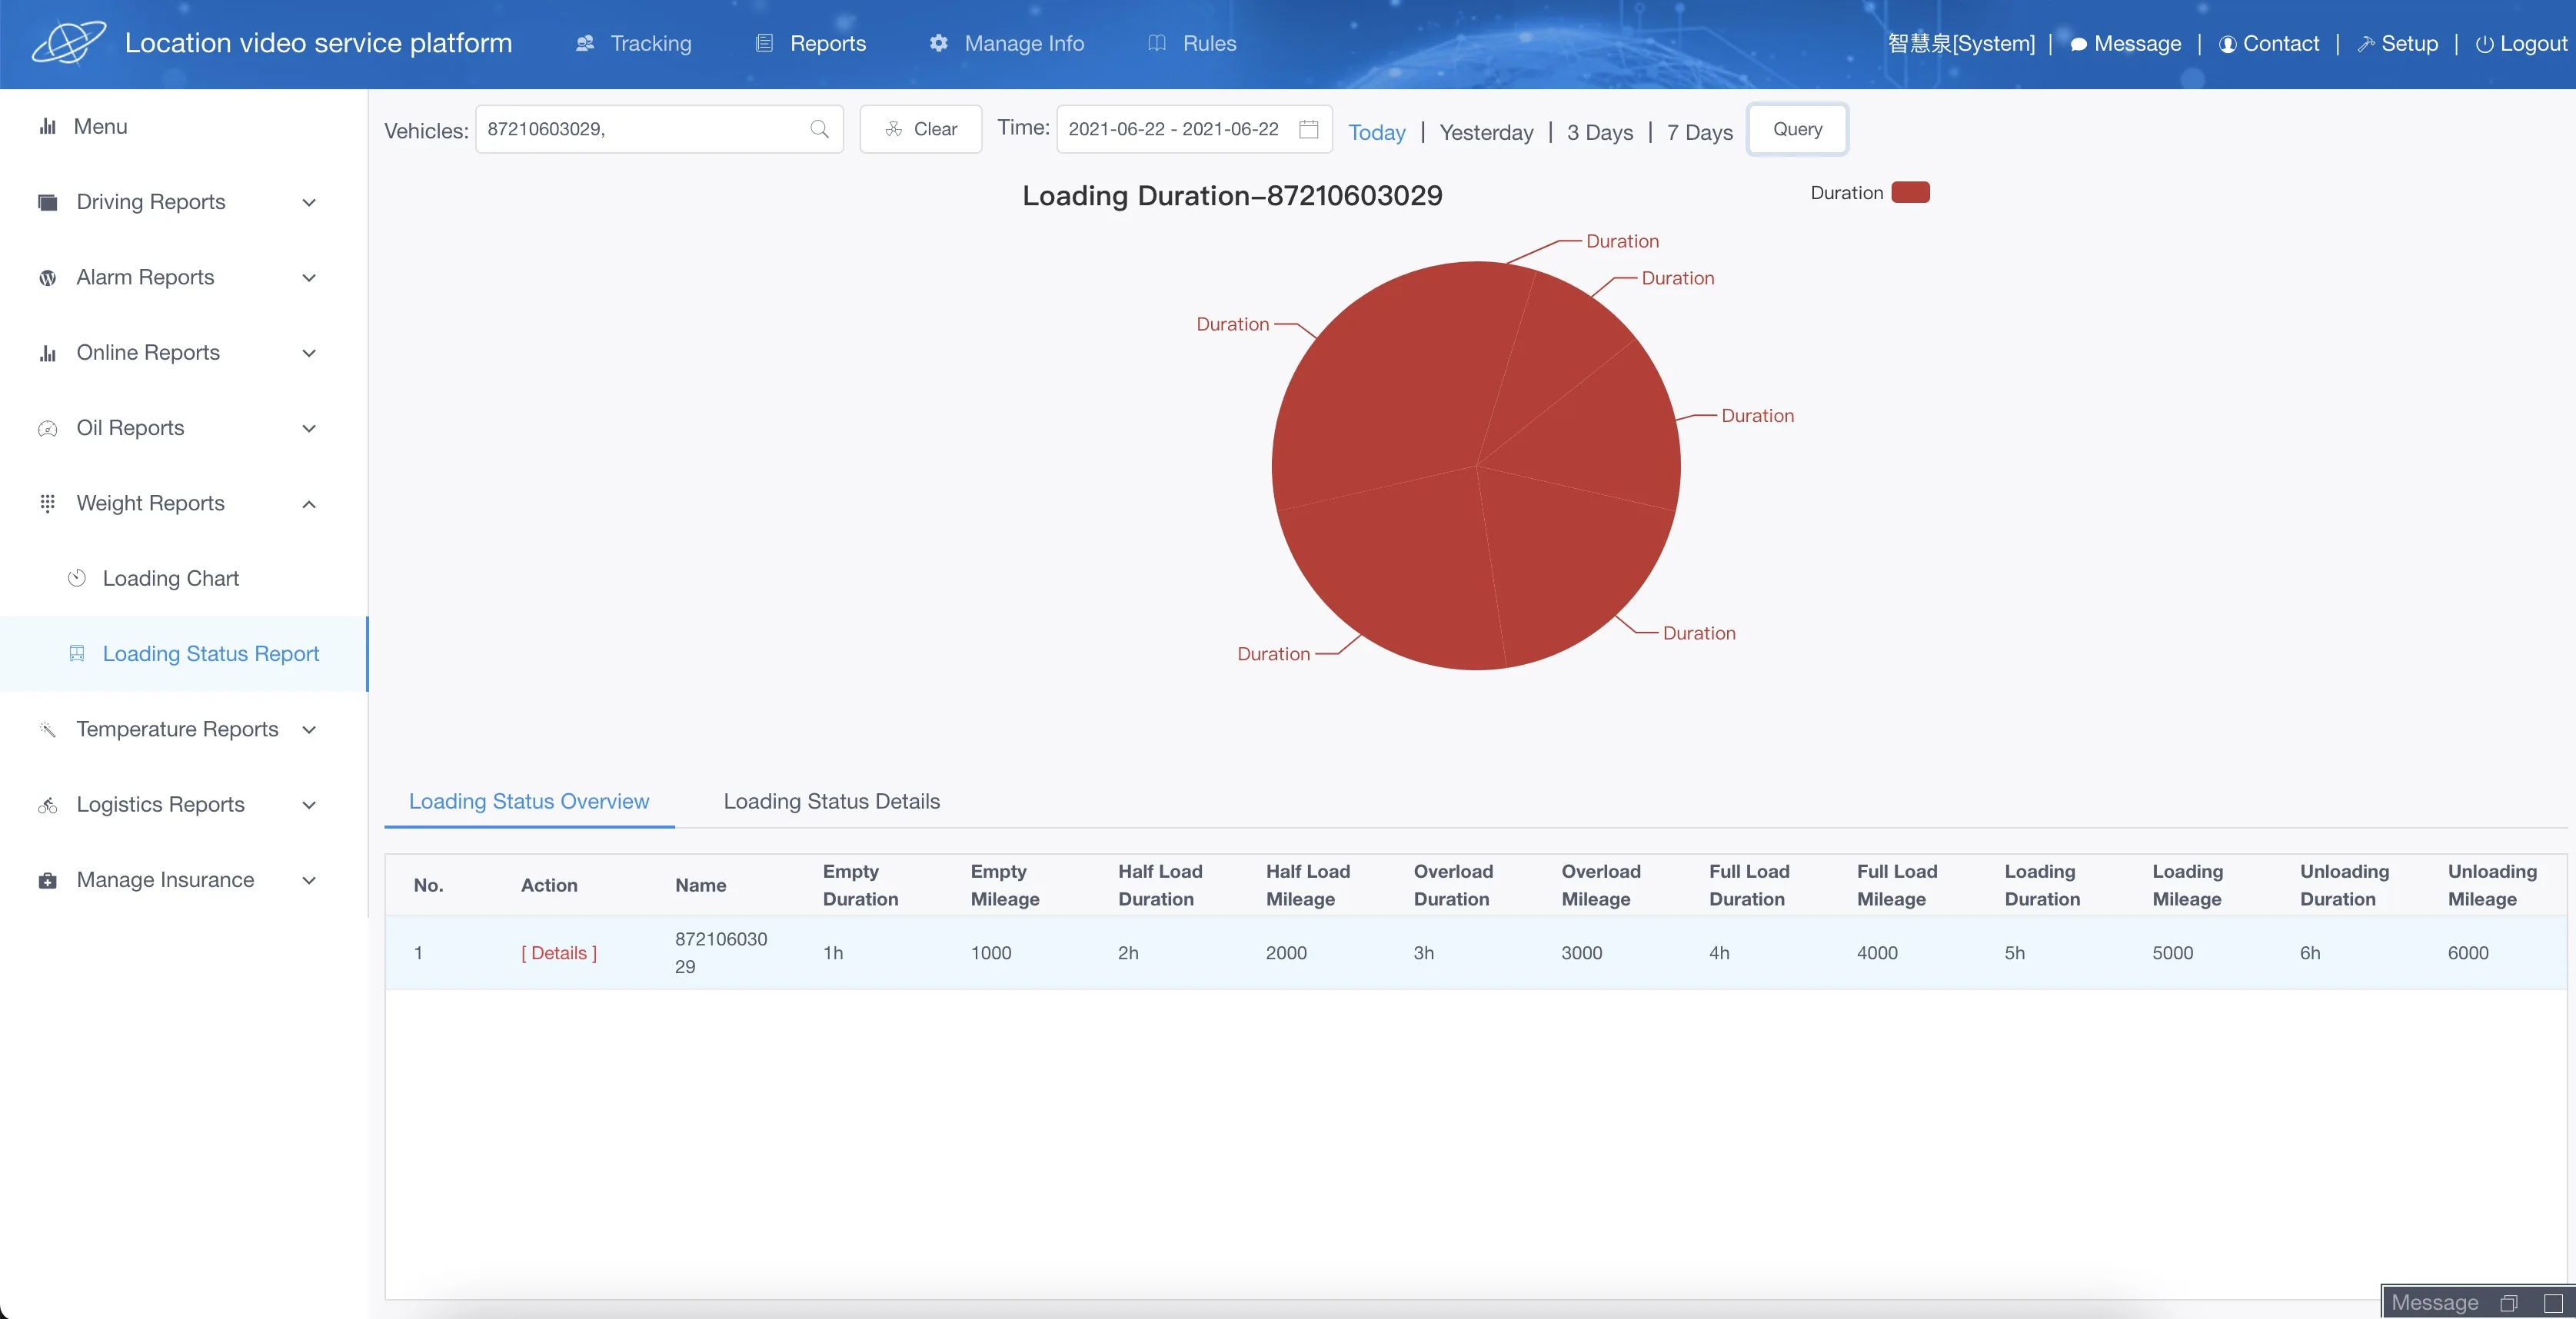
Task: Open the calendar icon in Time field
Action: pyautogui.click(x=1308, y=129)
